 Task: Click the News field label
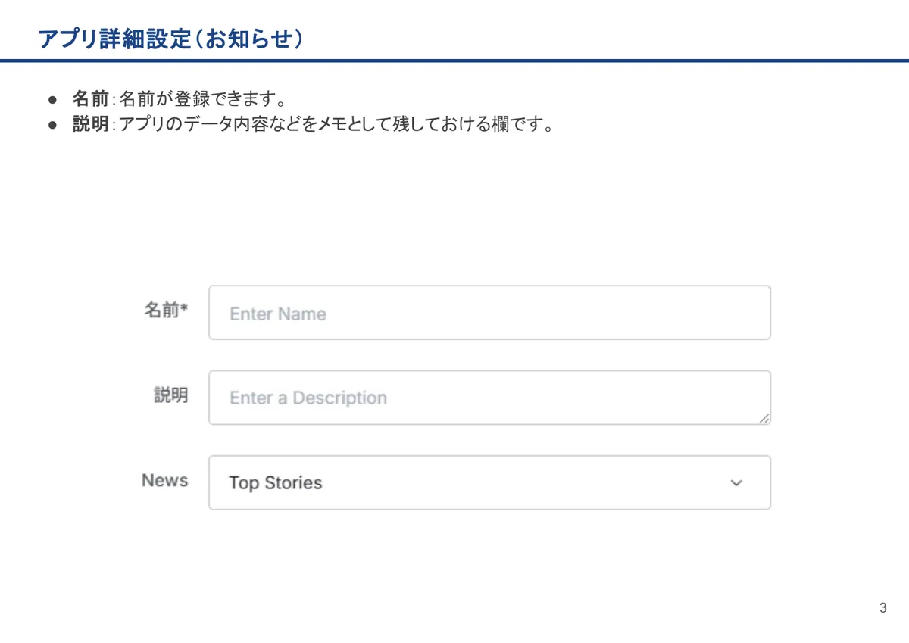164,481
